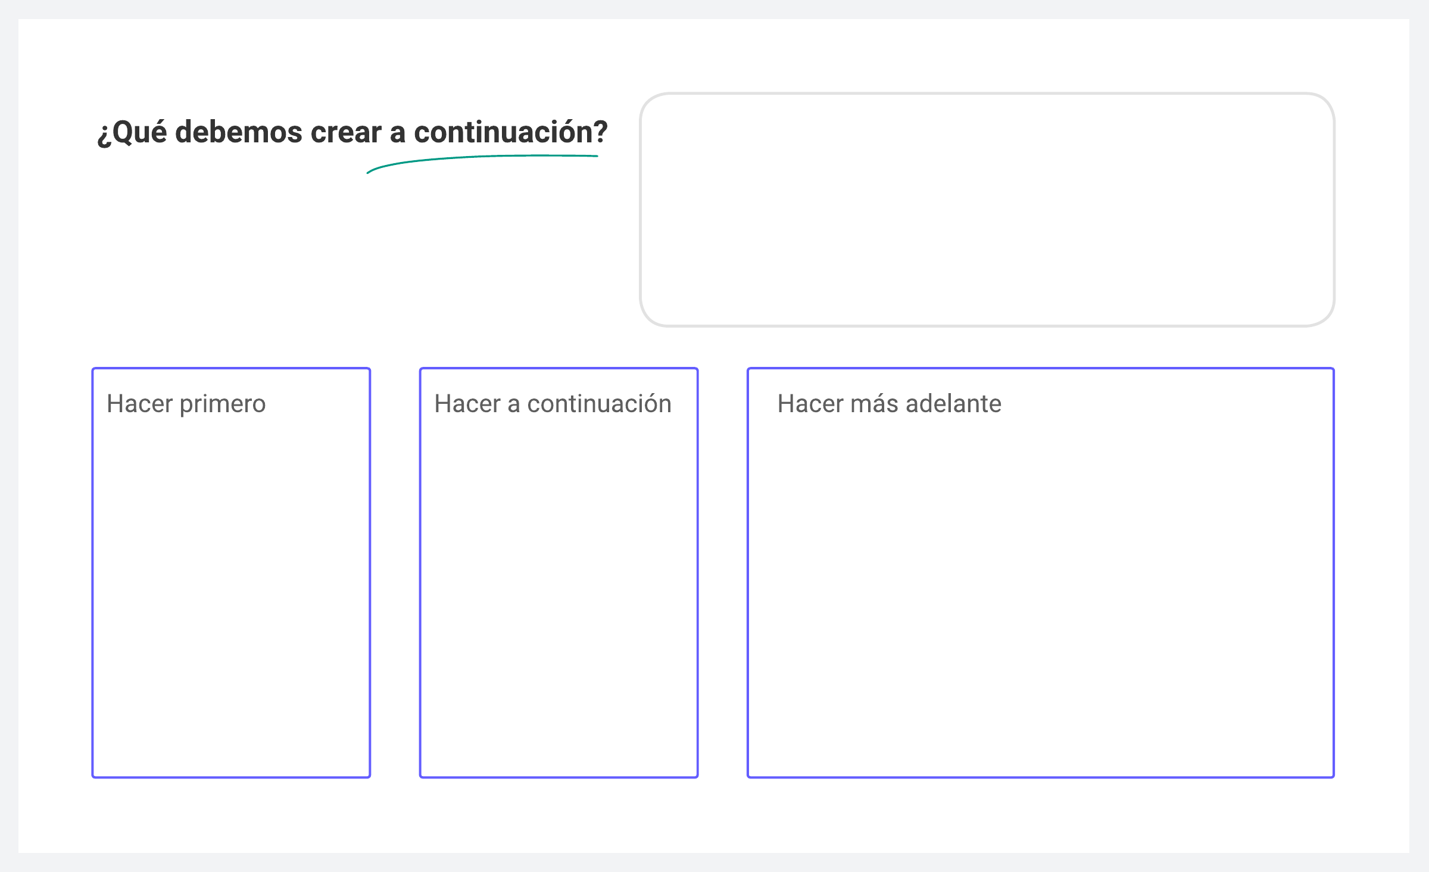Click the word "¿Qué" in the heading
The height and width of the screenshot is (872, 1429).
pyautogui.click(x=132, y=132)
